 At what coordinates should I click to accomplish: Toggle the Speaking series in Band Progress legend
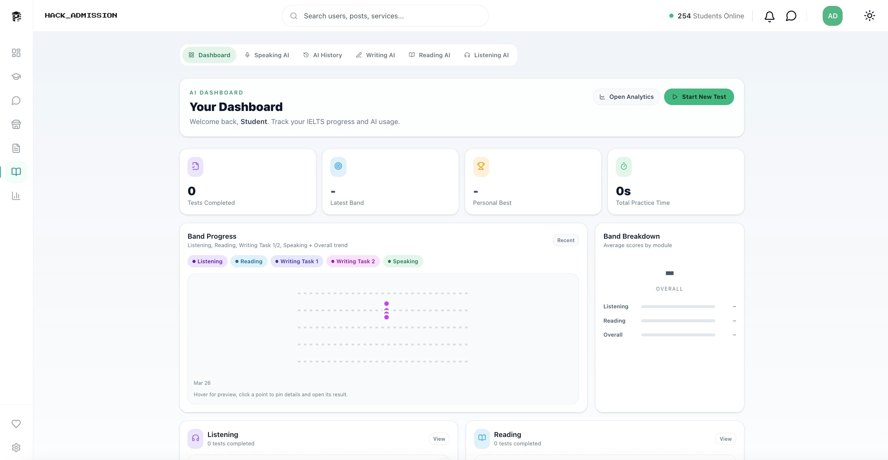[x=403, y=261]
